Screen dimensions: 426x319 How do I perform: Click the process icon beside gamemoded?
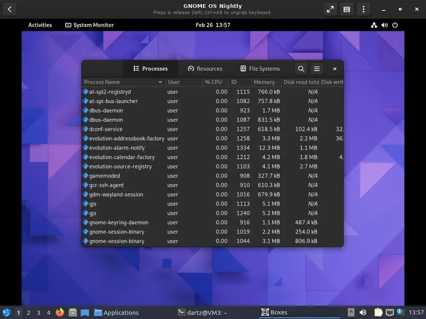point(86,176)
